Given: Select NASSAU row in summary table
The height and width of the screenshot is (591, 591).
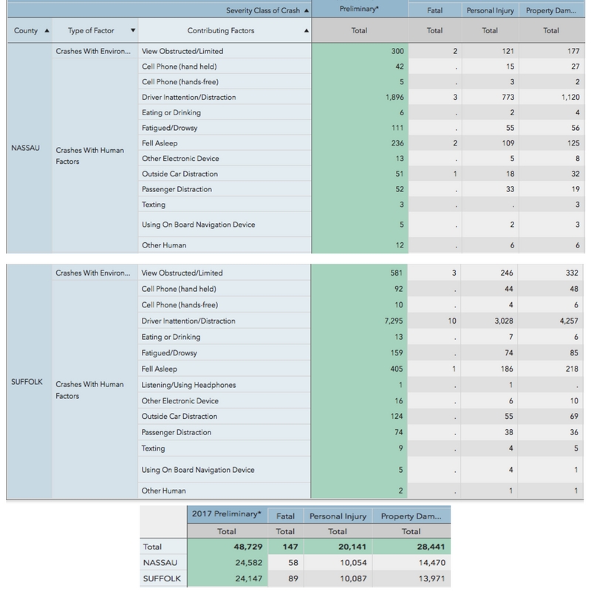Looking at the screenshot, I should pos(295,563).
